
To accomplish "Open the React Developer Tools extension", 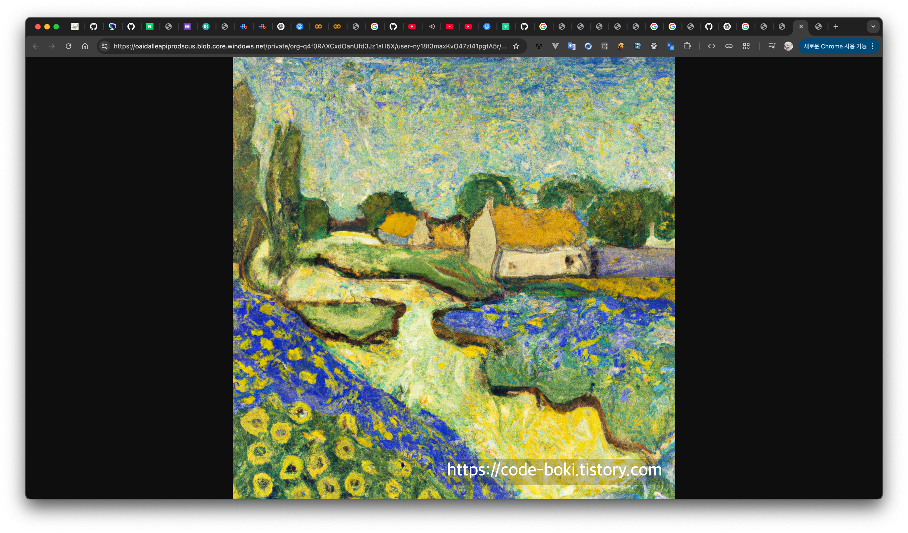I will pos(654,46).
